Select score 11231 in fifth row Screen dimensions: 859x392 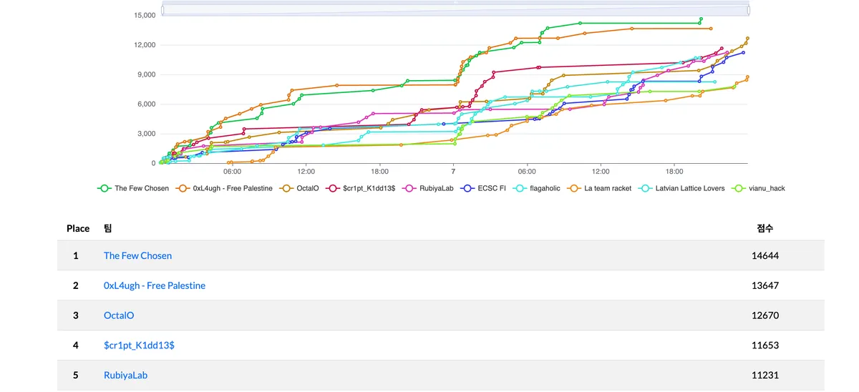[x=765, y=375]
